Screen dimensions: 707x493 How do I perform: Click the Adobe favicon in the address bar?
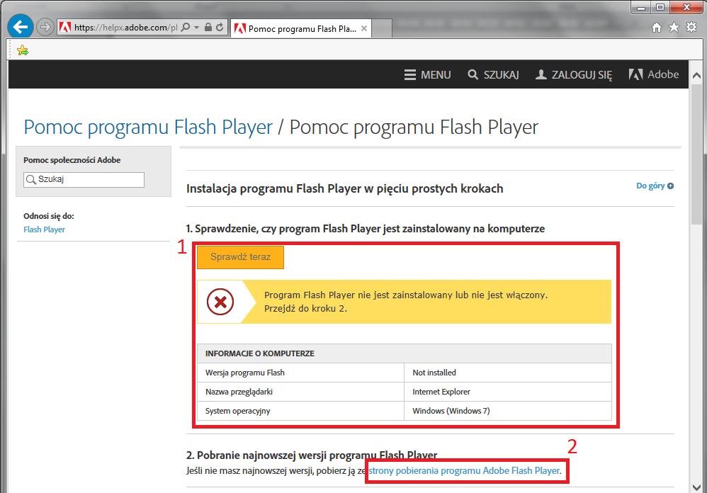pos(65,27)
